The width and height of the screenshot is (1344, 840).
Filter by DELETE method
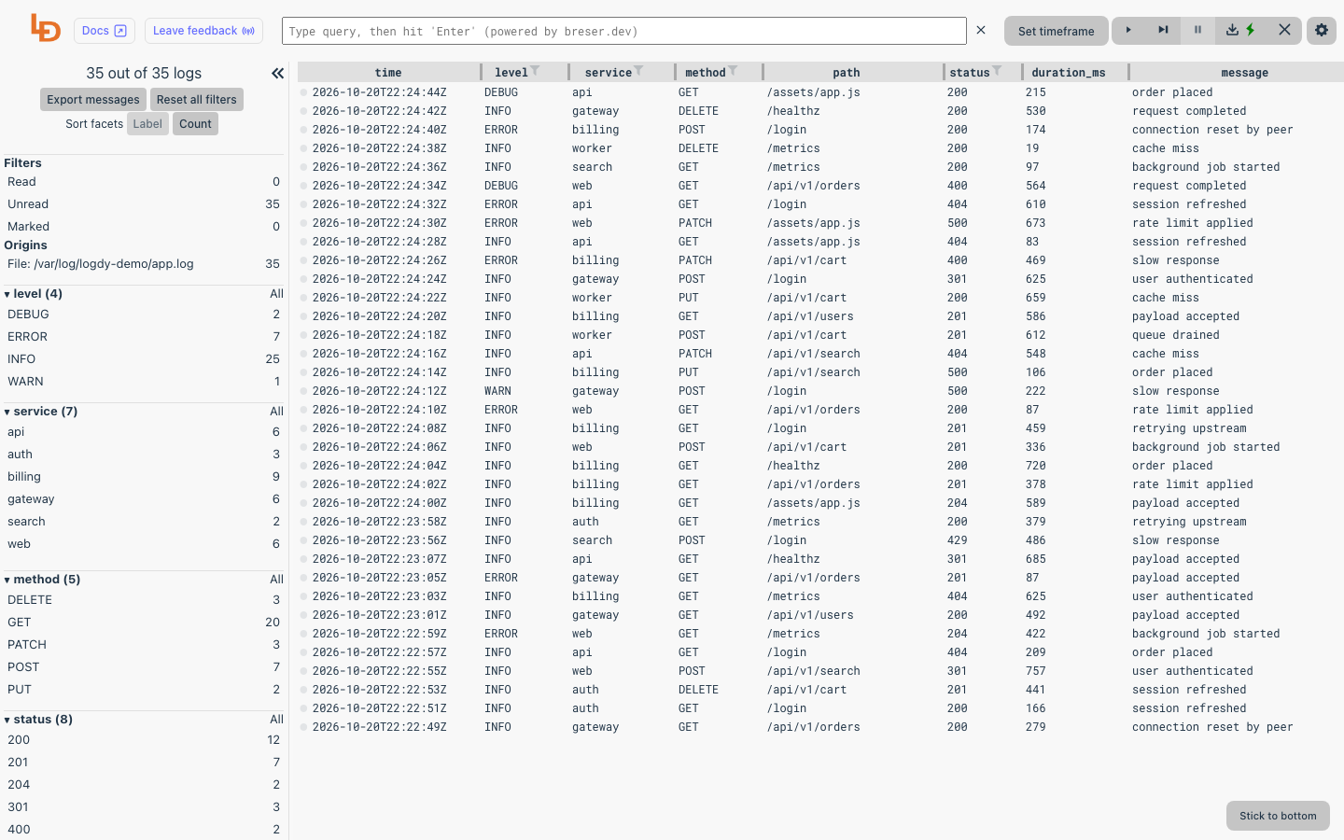pos(144,600)
